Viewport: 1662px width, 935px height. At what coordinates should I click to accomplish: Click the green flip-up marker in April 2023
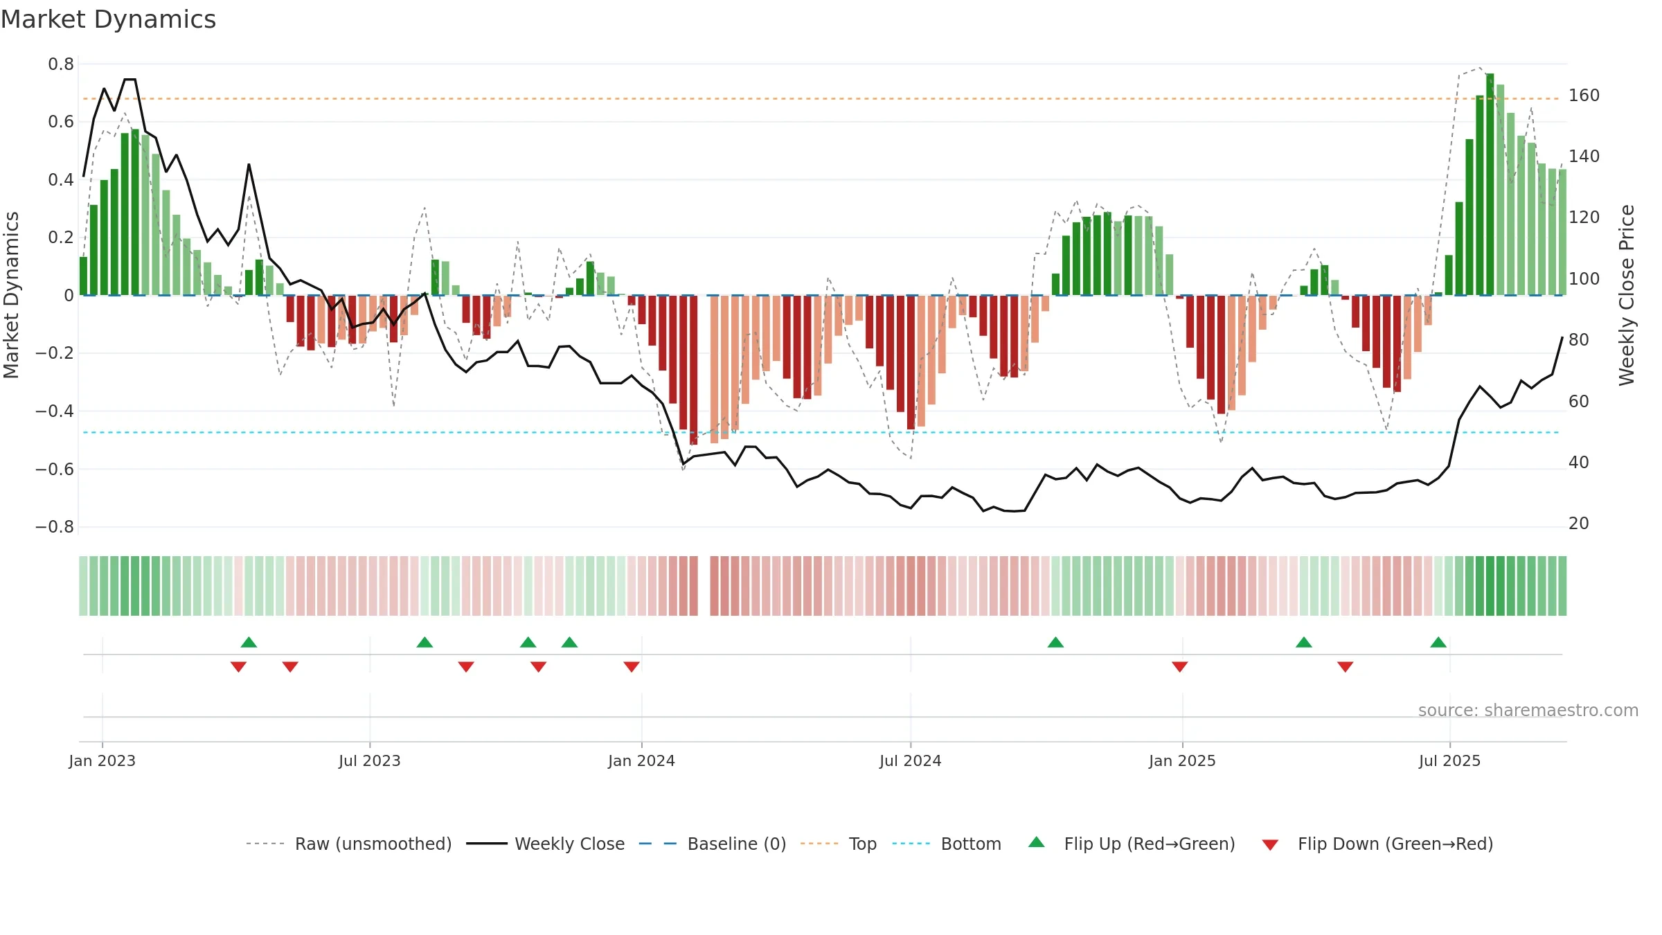coord(249,642)
